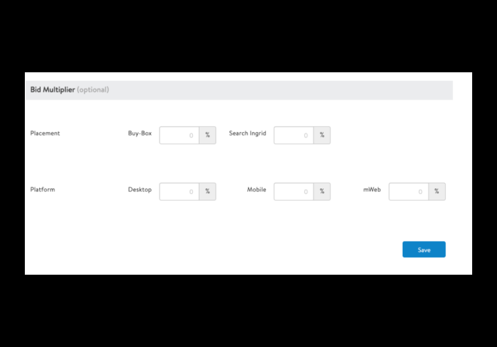This screenshot has width=497, height=347.
Task: Click the percent addon beside mWeb
Action: (437, 191)
